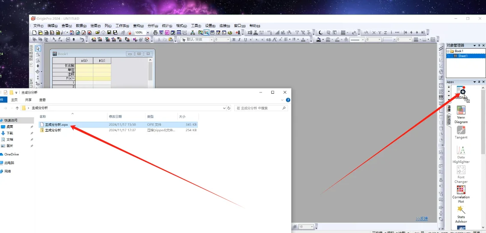Open the zoom 100% dropdown
Screen dimensions: 486x233
point(148,32)
